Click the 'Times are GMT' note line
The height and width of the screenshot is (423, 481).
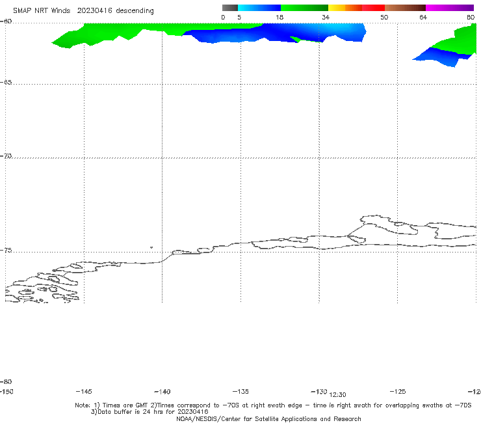(x=273, y=405)
